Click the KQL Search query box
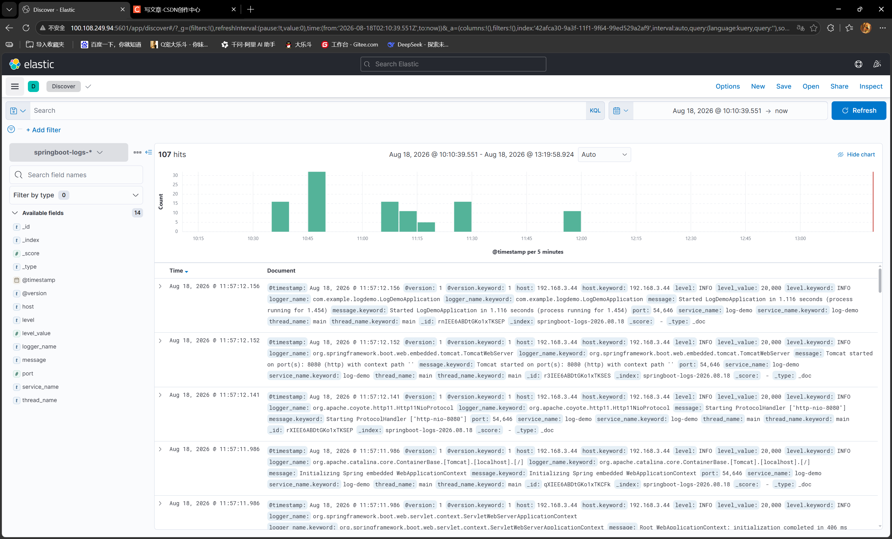The width and height of the screenshot is (892, 539). coord(308,111)
